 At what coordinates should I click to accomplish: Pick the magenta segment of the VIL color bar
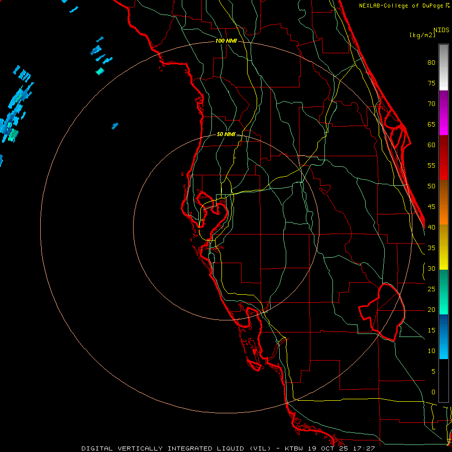(x=443, y=112)
